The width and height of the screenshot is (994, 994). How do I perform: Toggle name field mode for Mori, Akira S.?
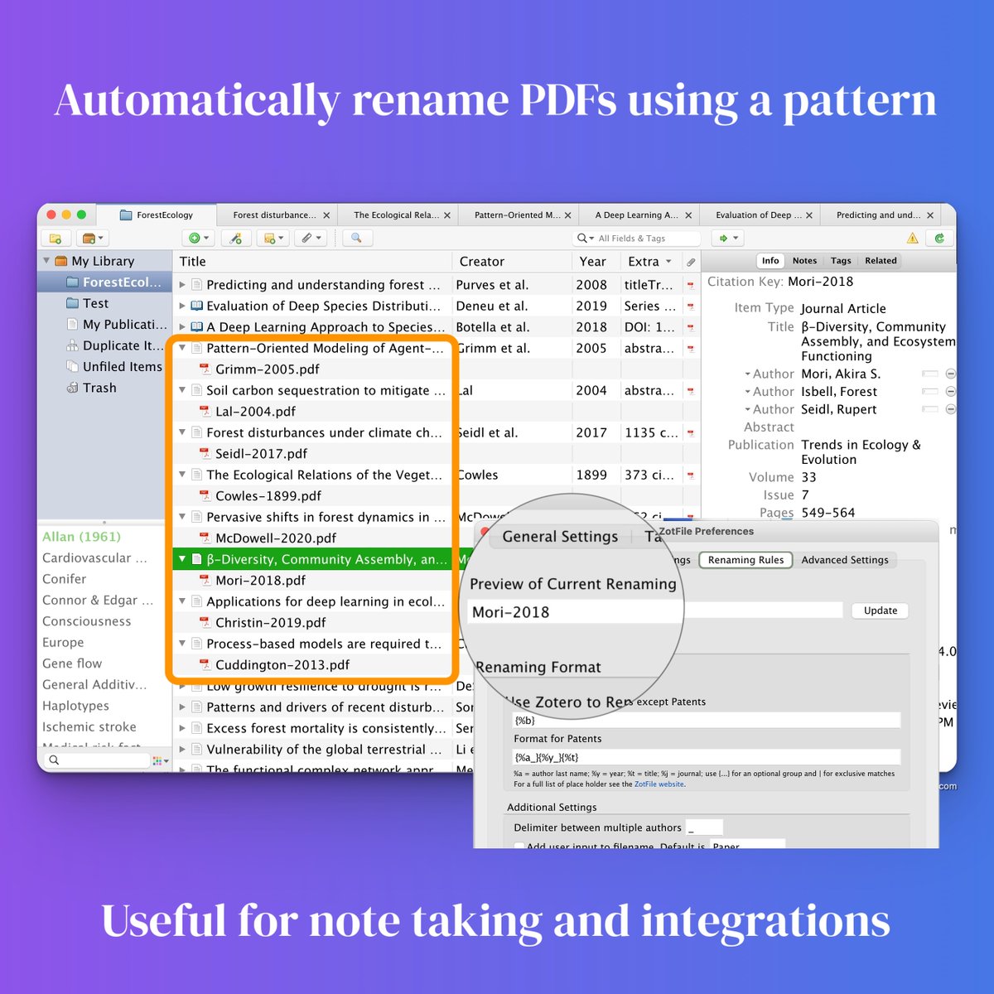click(930, 374)
